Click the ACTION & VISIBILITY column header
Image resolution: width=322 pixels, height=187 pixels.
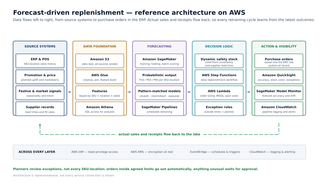(279, 46)
